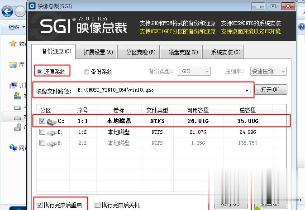
Task: Sort by the 序号 column header
Action: 83,110
